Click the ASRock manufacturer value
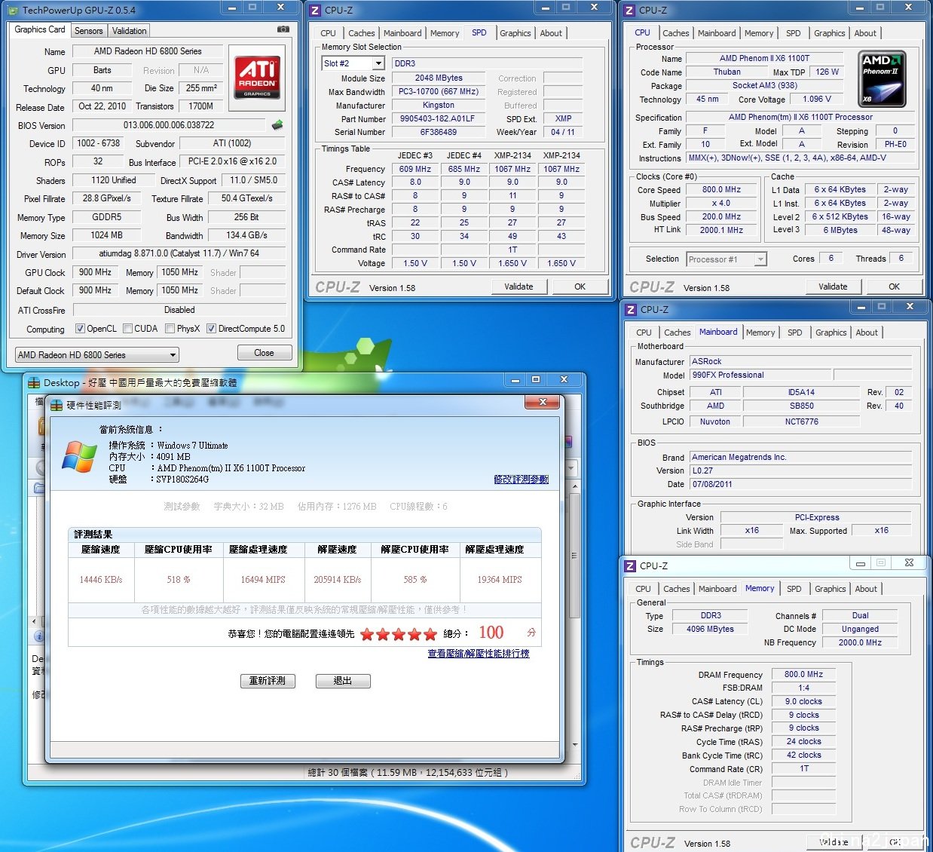933x852 pixels. [x=801, y=362]
